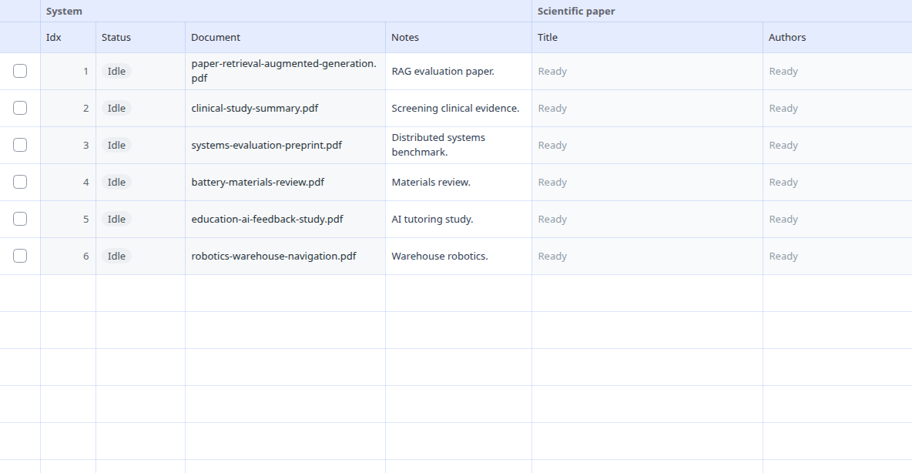
Task: Select the Status column header
Action: [140, 37]
